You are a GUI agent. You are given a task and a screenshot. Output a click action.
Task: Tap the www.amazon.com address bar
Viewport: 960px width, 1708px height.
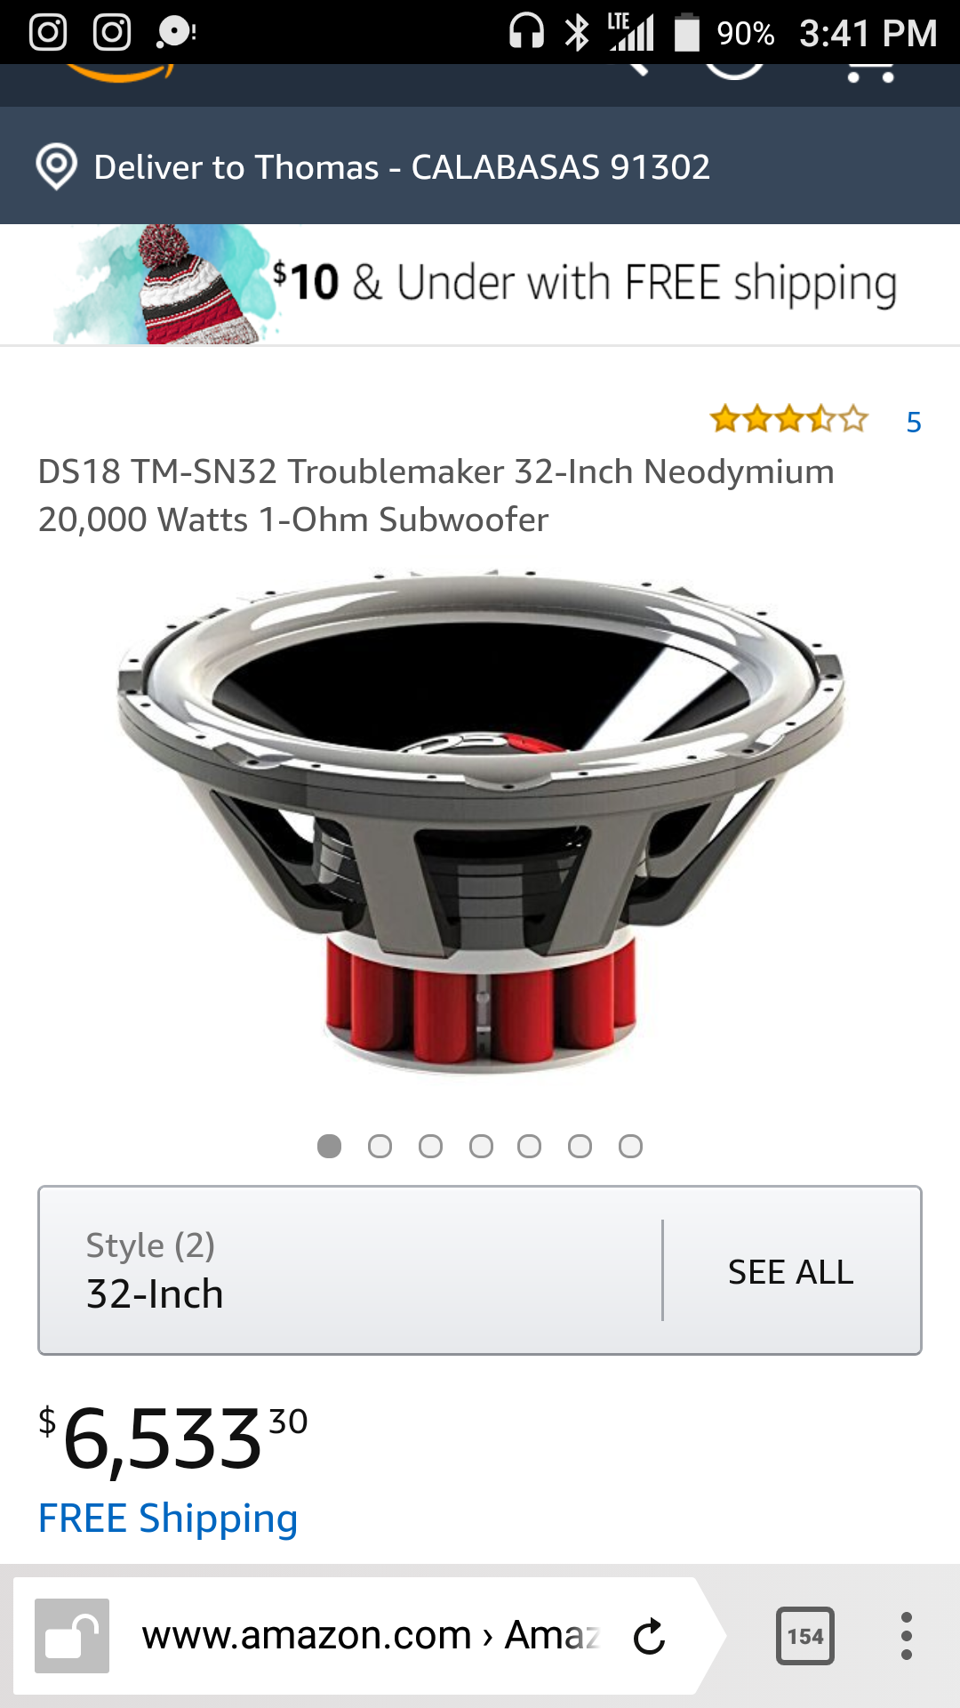click(371, 1636)
